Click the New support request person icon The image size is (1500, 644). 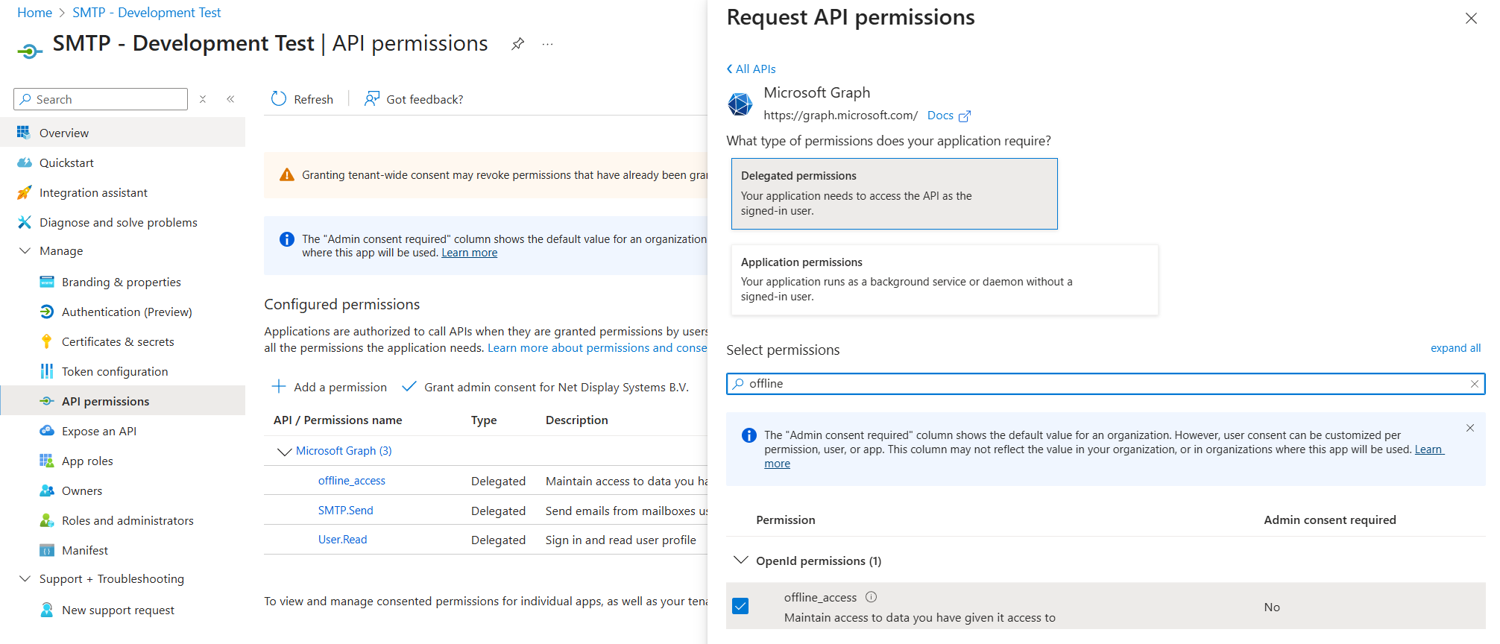click(x=47, y=610)
